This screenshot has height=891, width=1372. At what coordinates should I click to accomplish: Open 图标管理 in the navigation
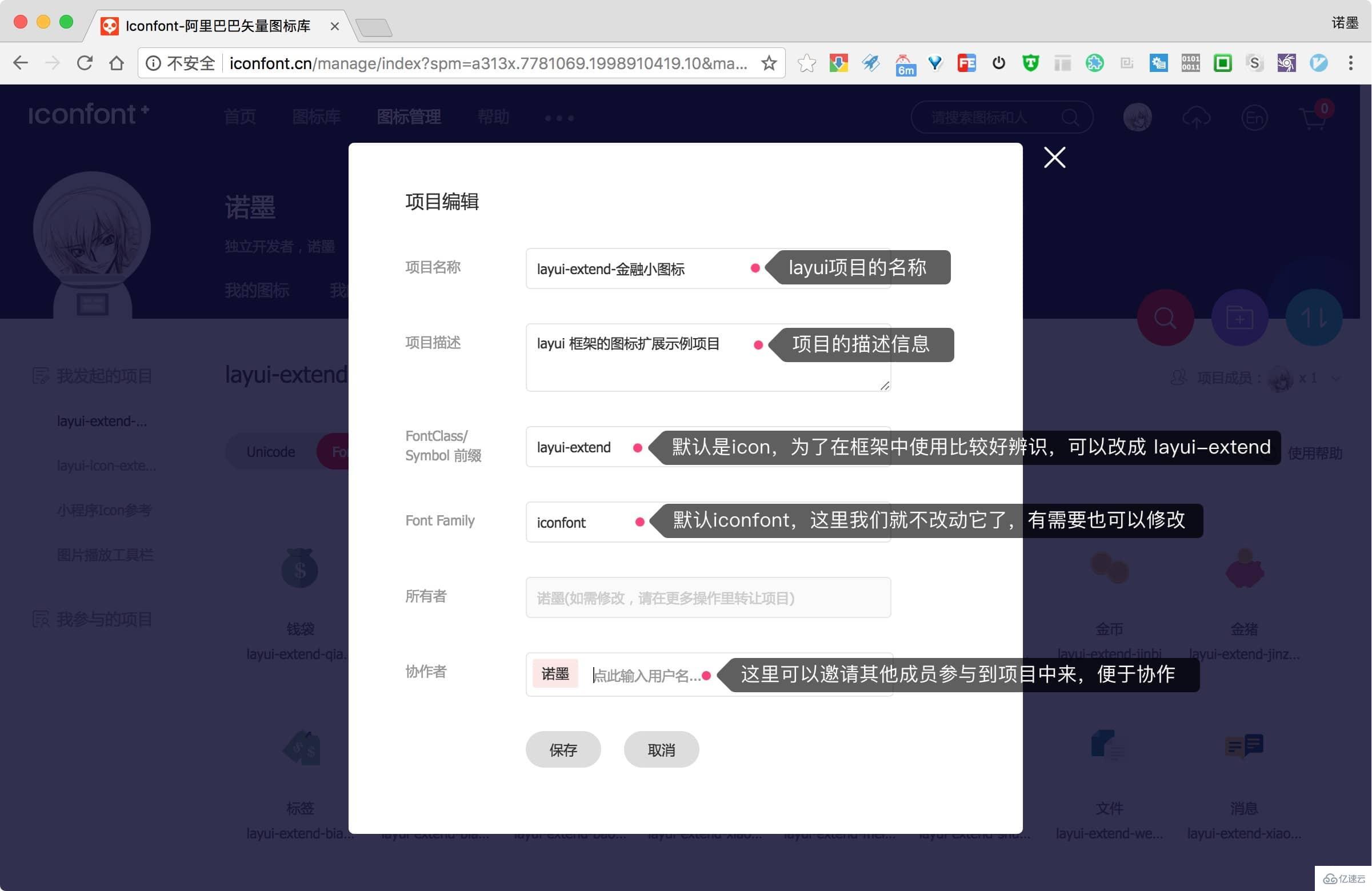[409, 117]
